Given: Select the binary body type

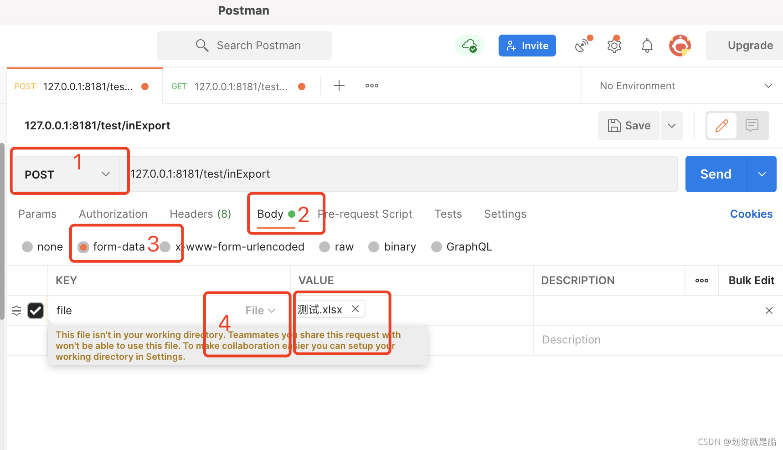Looking at the screenshot, I should tap(374, 247).
